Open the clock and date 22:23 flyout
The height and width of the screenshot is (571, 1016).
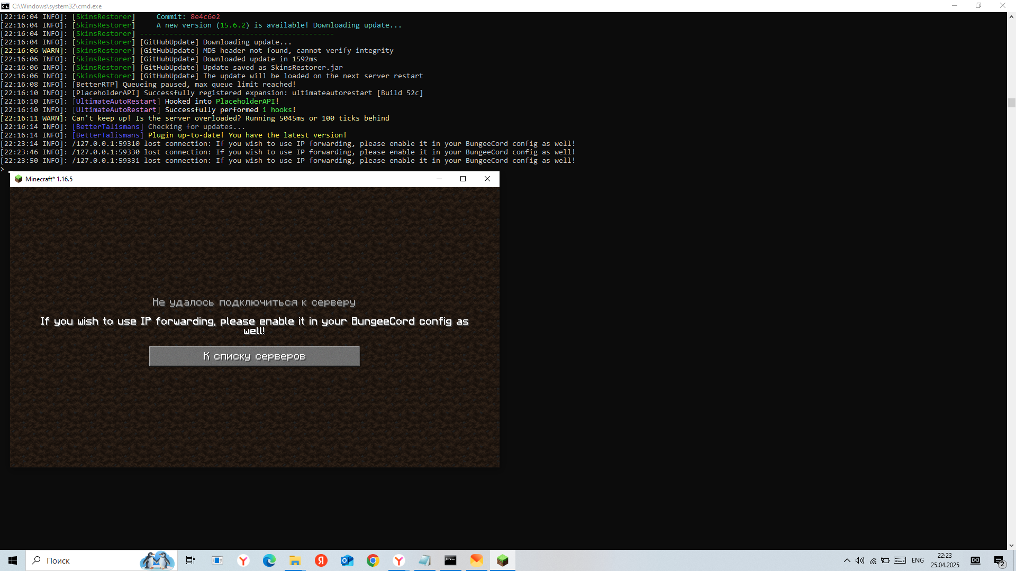[x=945, y=560]
